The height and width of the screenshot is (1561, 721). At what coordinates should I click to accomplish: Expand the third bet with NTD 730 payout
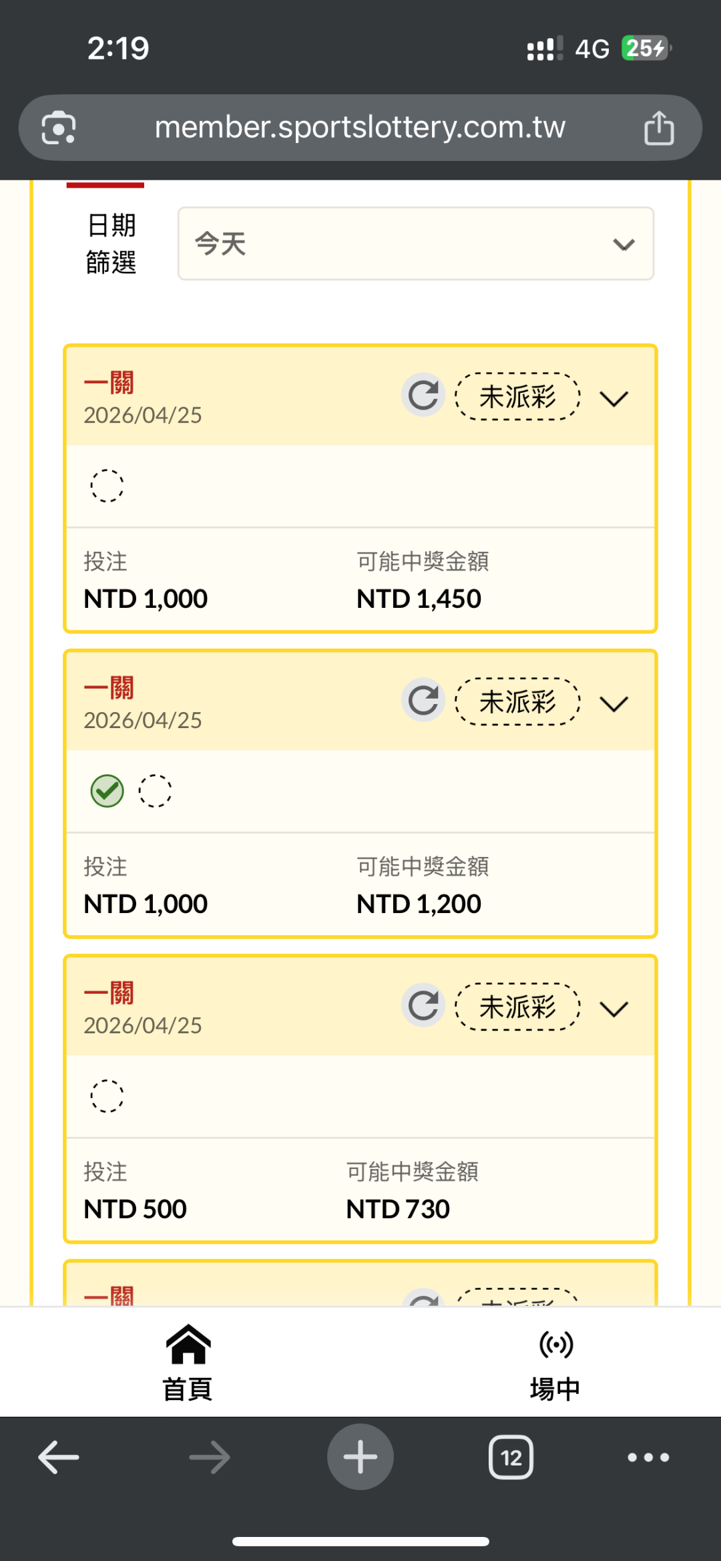tap(614, 1009)
